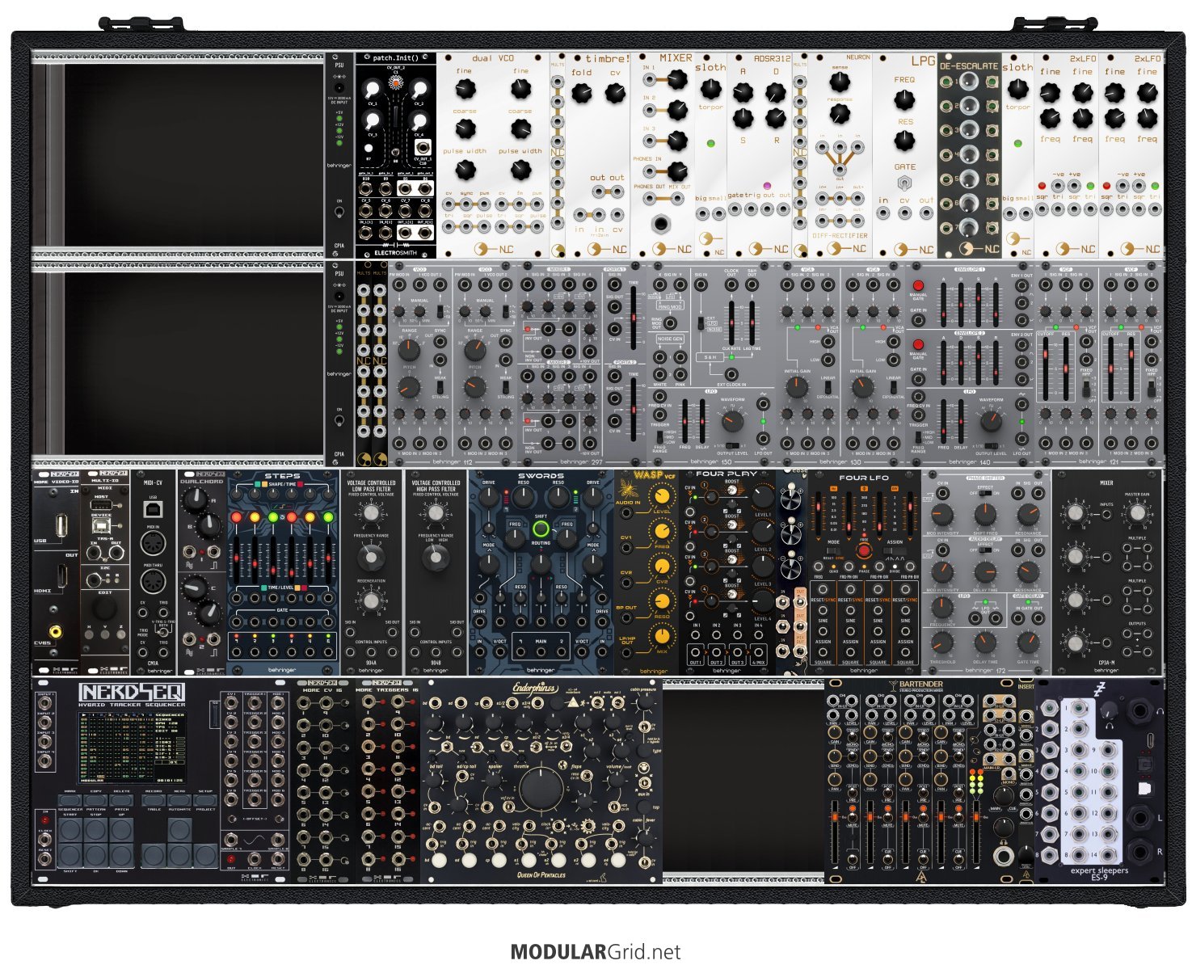This screenshot has height=969, width=1192.
Task: Toggle the LFO freq range switch on 150 module
Action: tap(659, 437)
